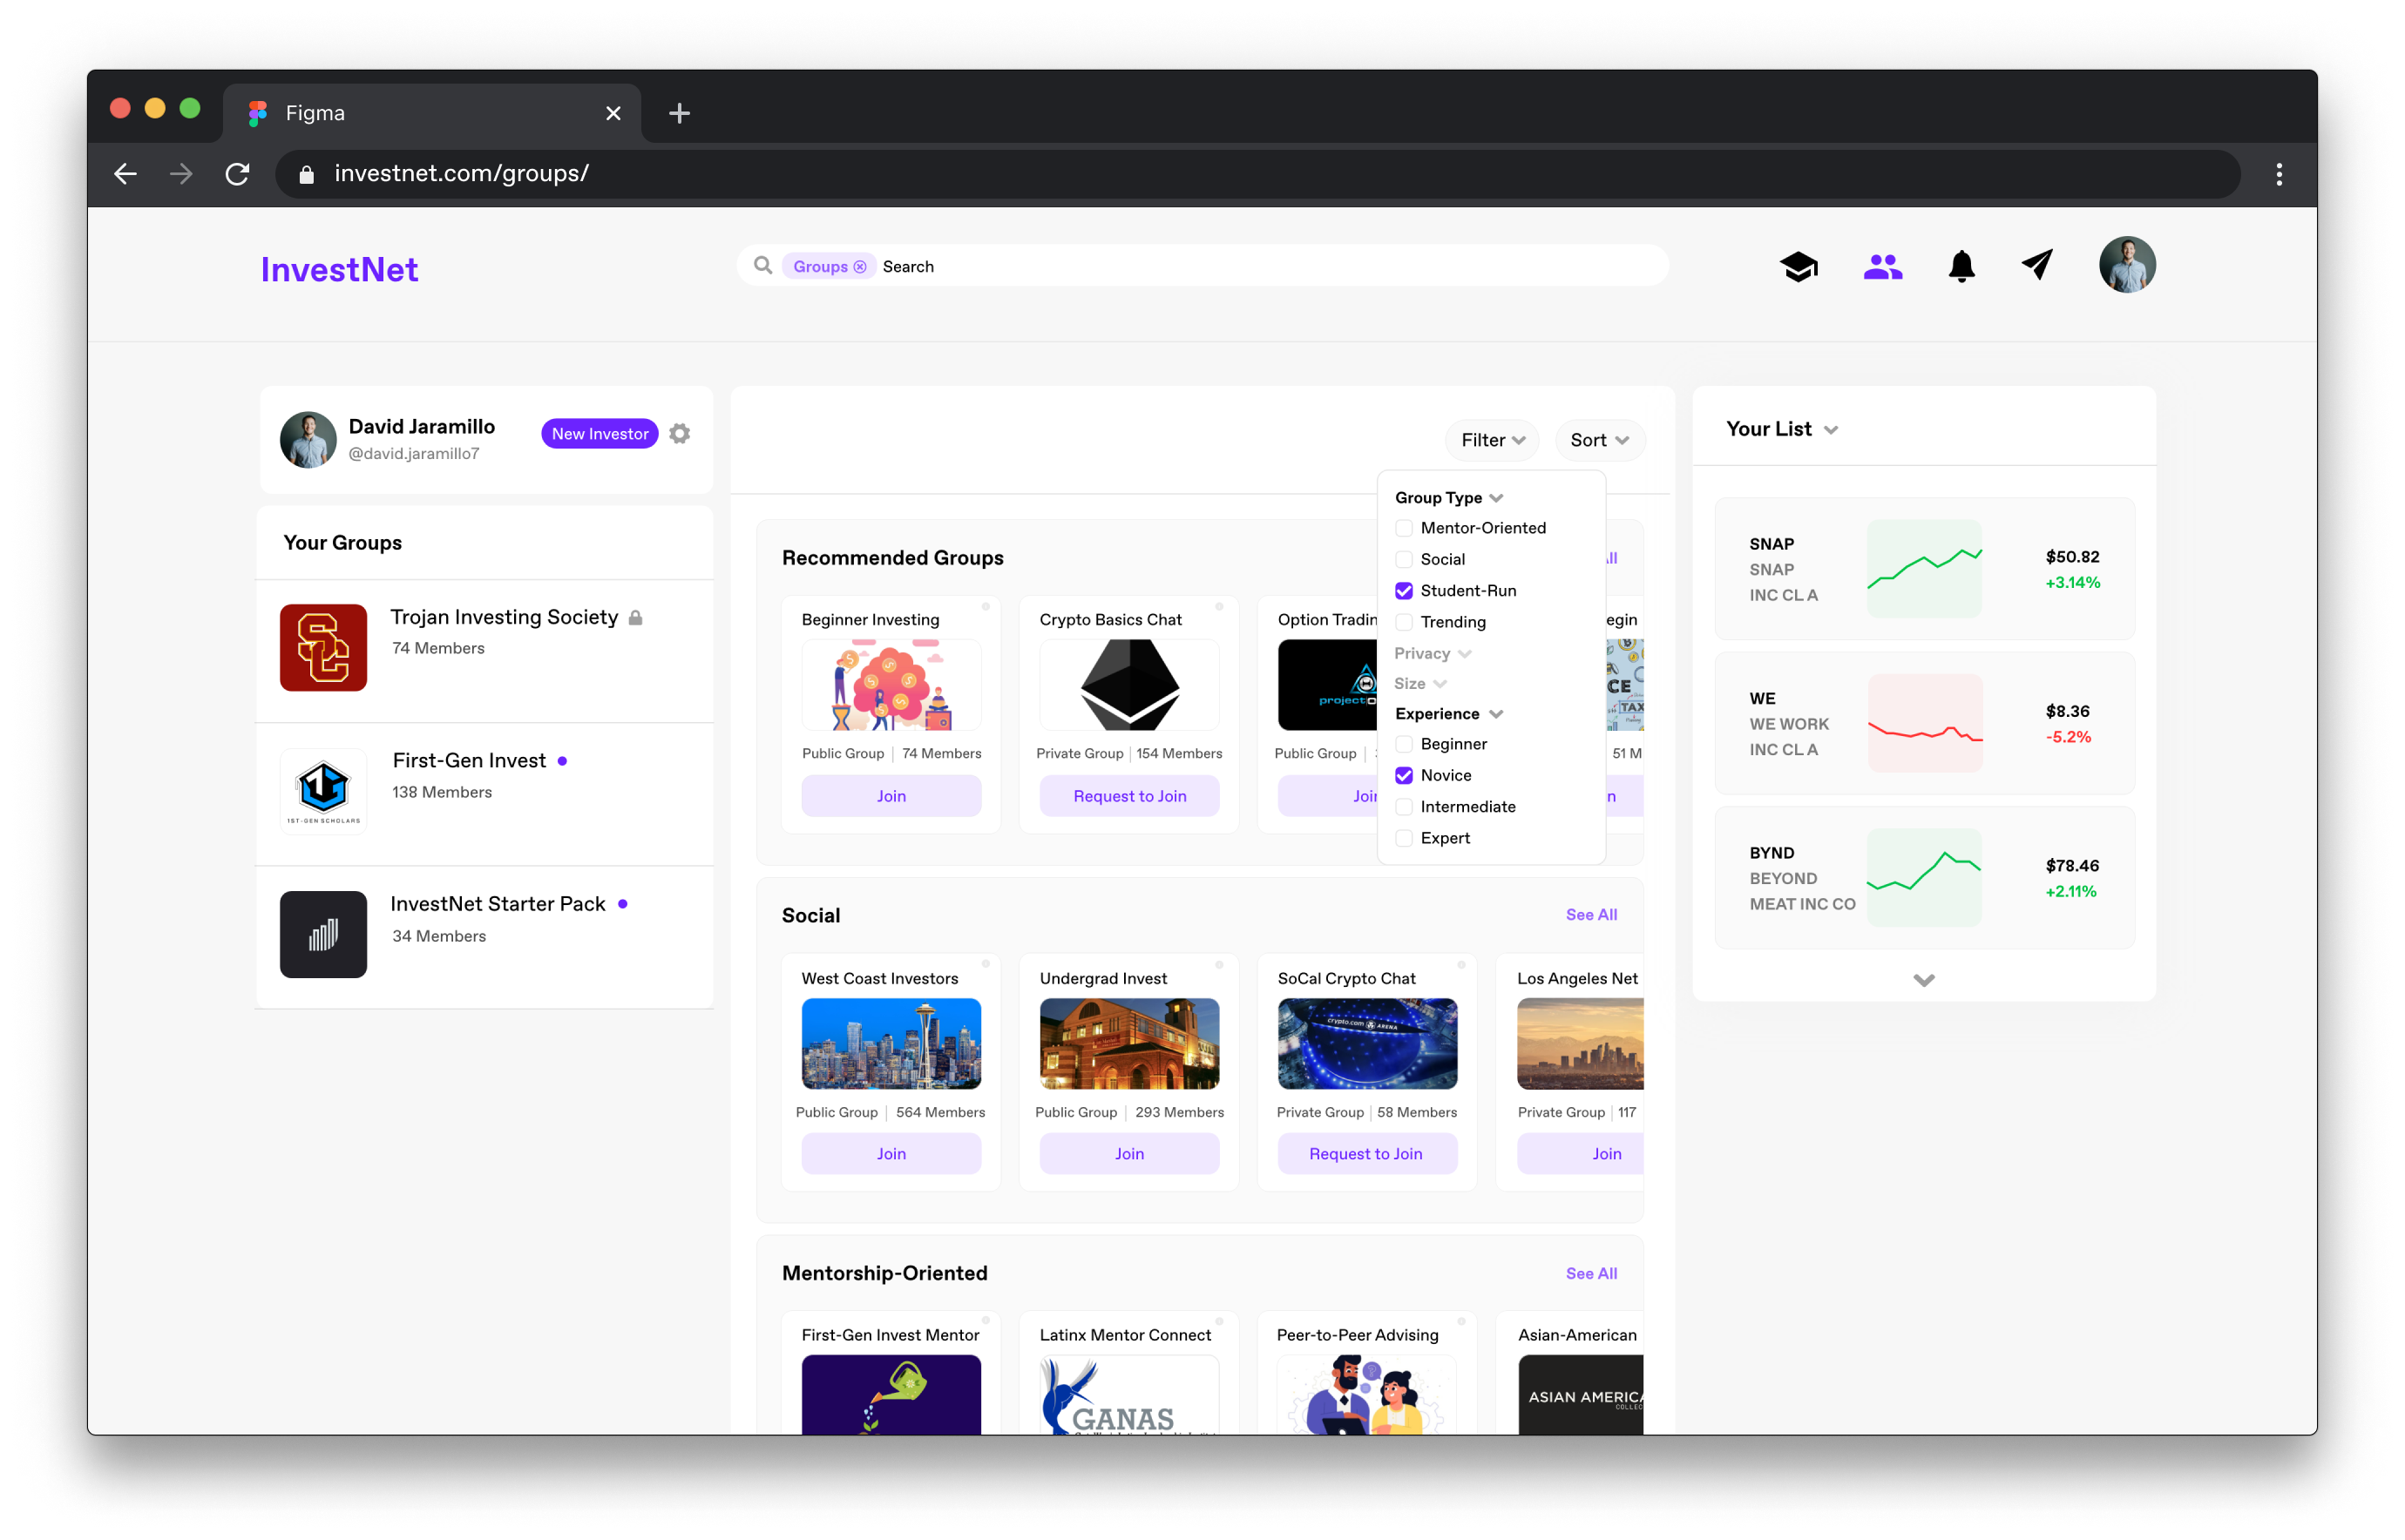
Task: Open messages paper plane icon
Action: point(2037,265)
